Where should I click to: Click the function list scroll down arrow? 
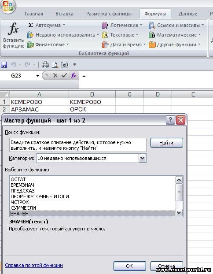pyautogui.click(x=179, y=213)
